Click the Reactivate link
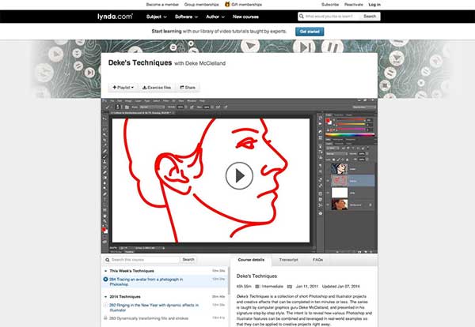Screen dimensions: 475x327 [354, 5]
